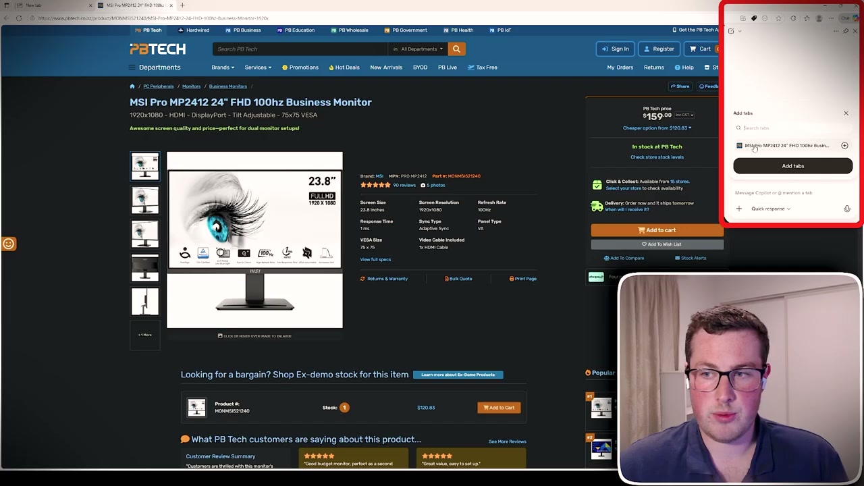
Task: Print Page for this product
Action: (x=523, y=279)
